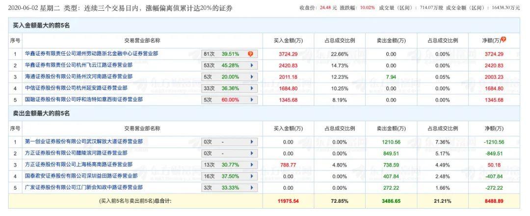Expand arrow in the 33次 36.36% box
The width and height of the screenshot is (530, 216).
pos(252,88)
